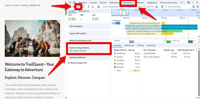Clear the current performance recording
Viewport: 200px width, 99px height.
coord(83,7)
